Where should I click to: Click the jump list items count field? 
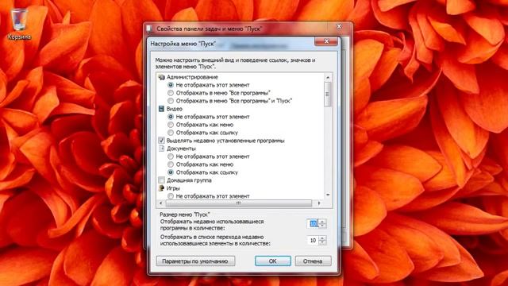313,240
